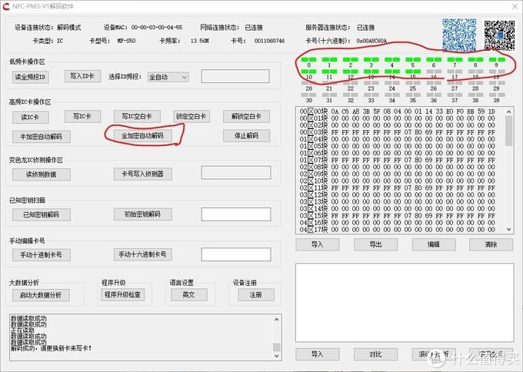The height and width of the screenshot is (372, 523).
Task: Click the 停止解码 button
Action: (x=246, y=136)
